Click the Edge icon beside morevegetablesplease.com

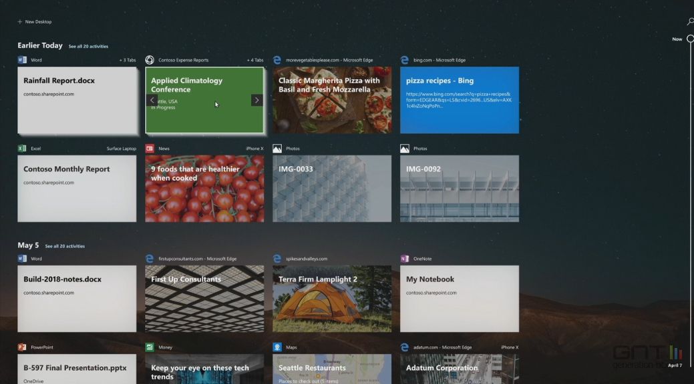coord(277,60)
